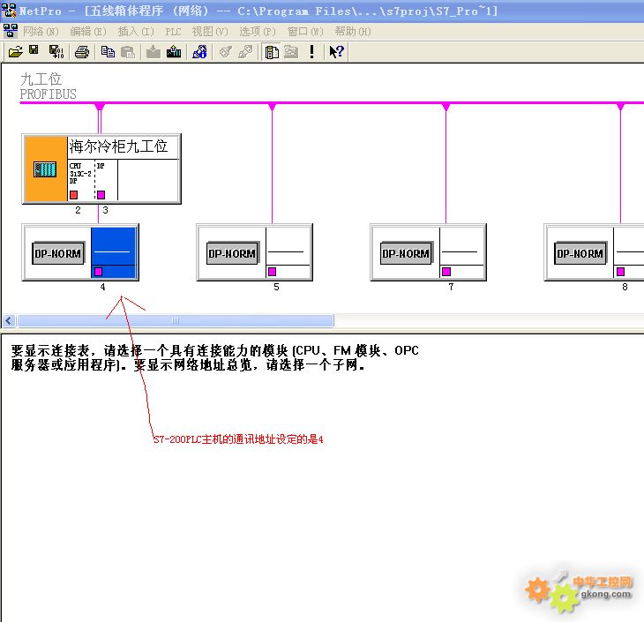Image resolution: width=644 pixels, height=622 pixels.
Task: Click the second grayed-out plug connection icon
Action: (245, 52)
